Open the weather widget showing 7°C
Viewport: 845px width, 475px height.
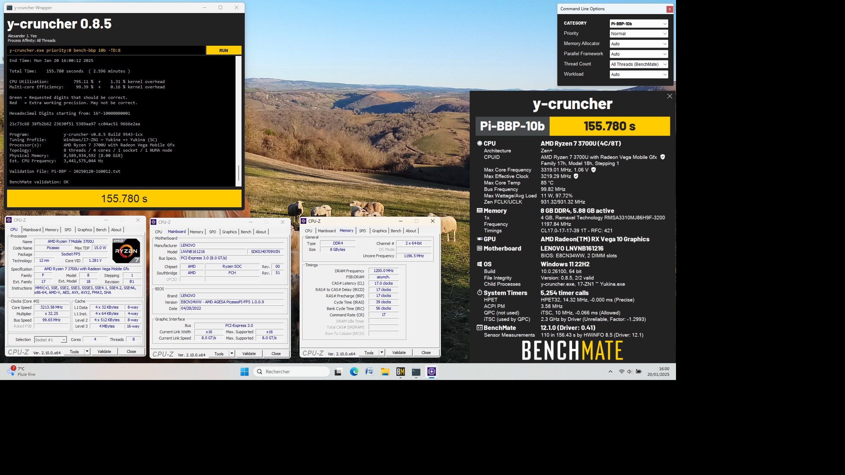coord(22,372)
